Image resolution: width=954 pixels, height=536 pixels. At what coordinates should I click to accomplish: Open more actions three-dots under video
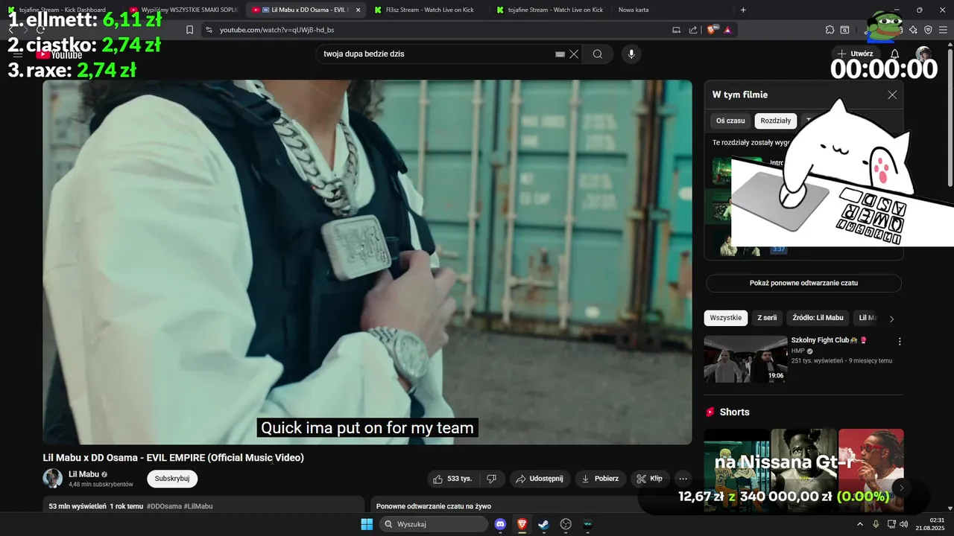(683, 479)
